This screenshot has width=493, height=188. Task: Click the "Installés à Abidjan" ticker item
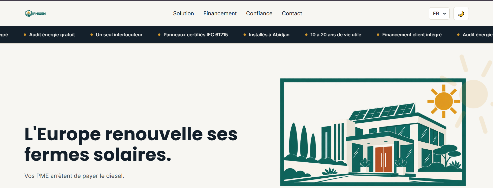tap(269, 35)
